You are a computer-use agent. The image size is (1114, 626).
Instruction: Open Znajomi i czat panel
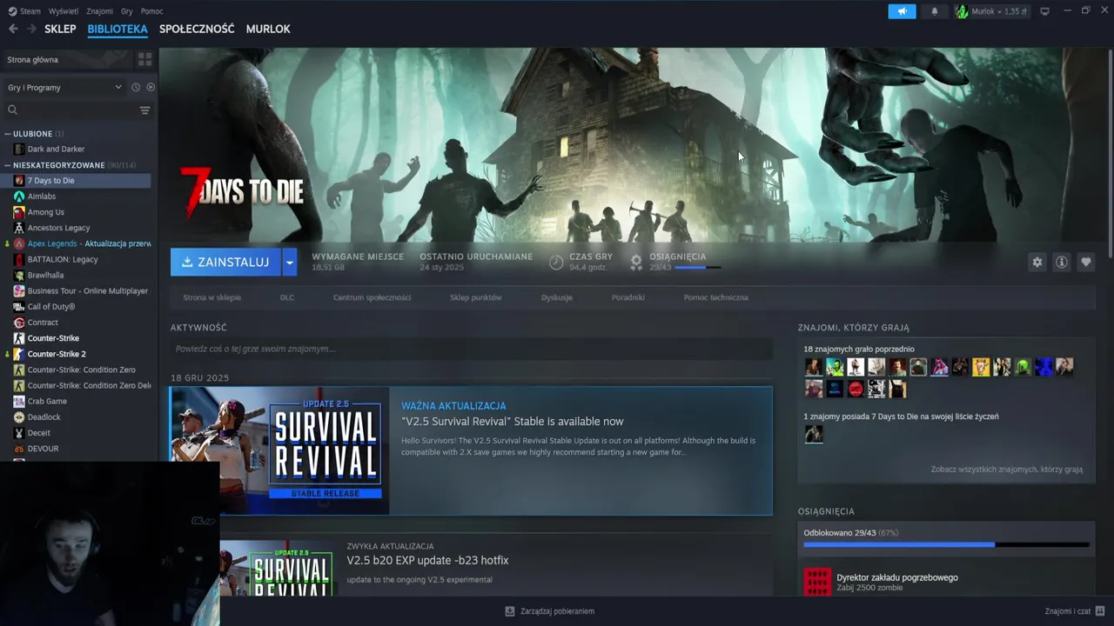click(x=1075, y=611)
